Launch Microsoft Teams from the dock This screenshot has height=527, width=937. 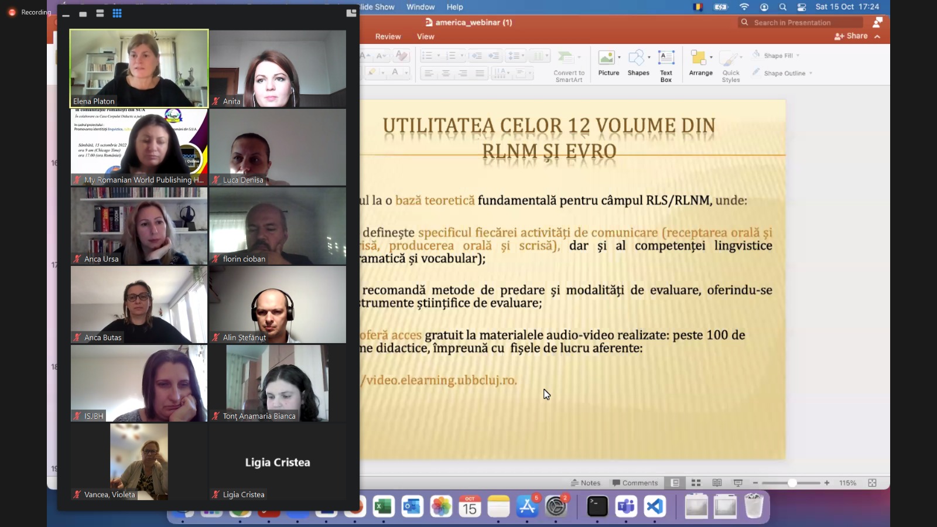coord(626,506)
